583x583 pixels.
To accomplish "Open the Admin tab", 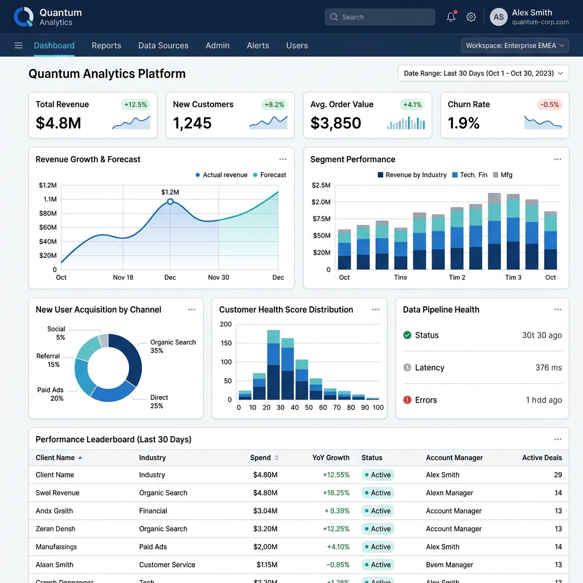I will [x=217, y=46].
